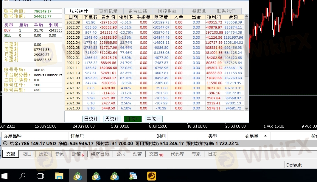Open Task View from the taskbar
Viewport: 317px width, 182px height.
(x=40, y=176)
